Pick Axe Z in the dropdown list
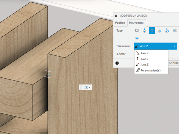The image size is (179, 134). [144, 65]
